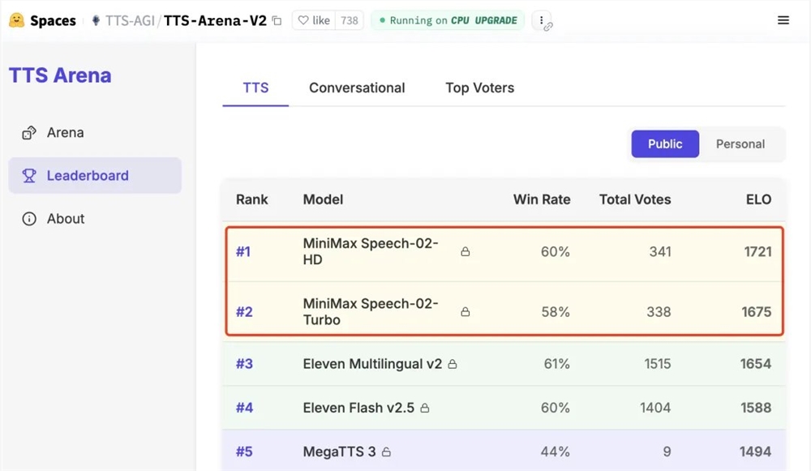Switch to the Top Voters tab
Screen dimensions: 811x471
coord(479,88)
